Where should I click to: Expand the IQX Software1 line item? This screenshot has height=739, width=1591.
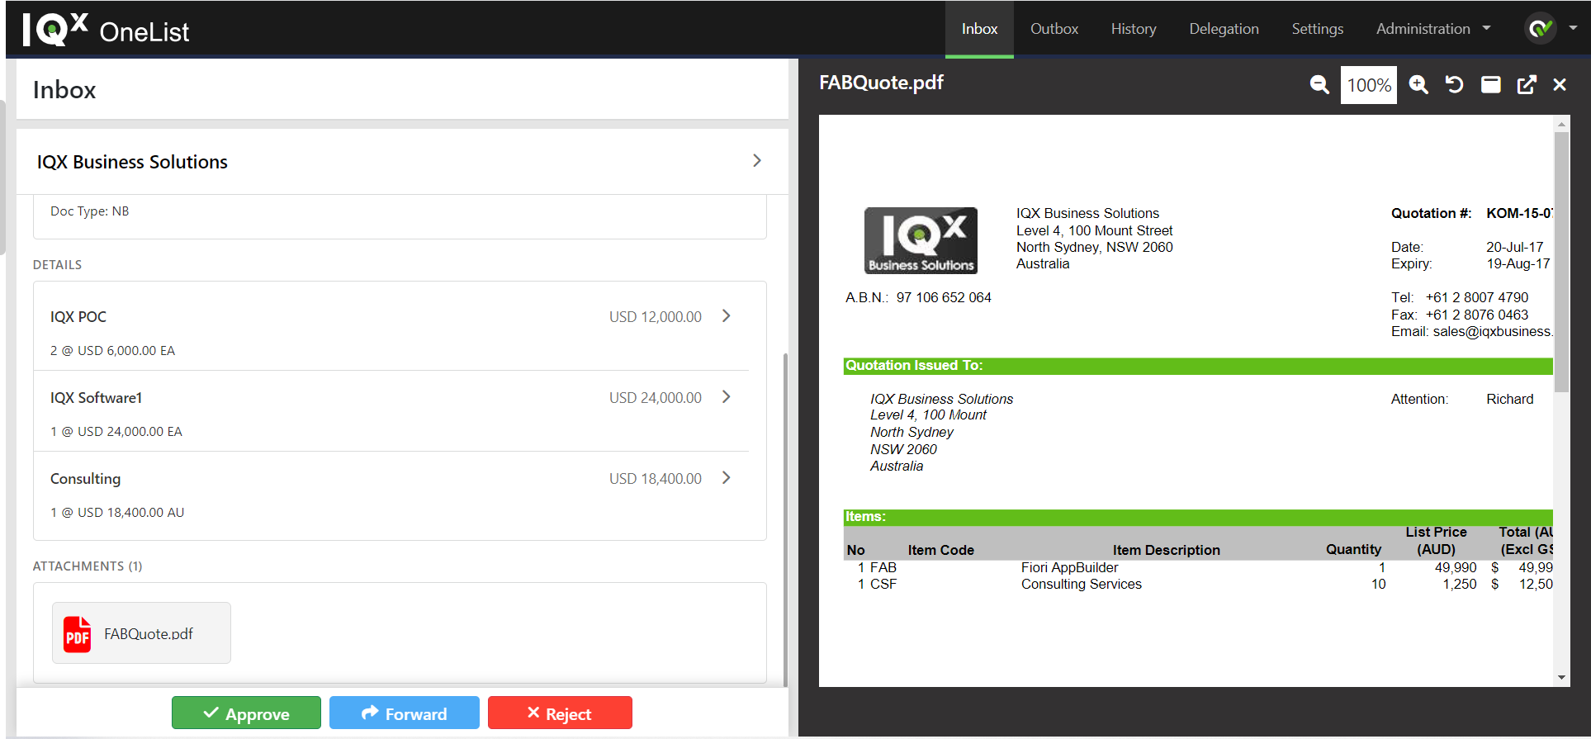click(x=727, y=397)
